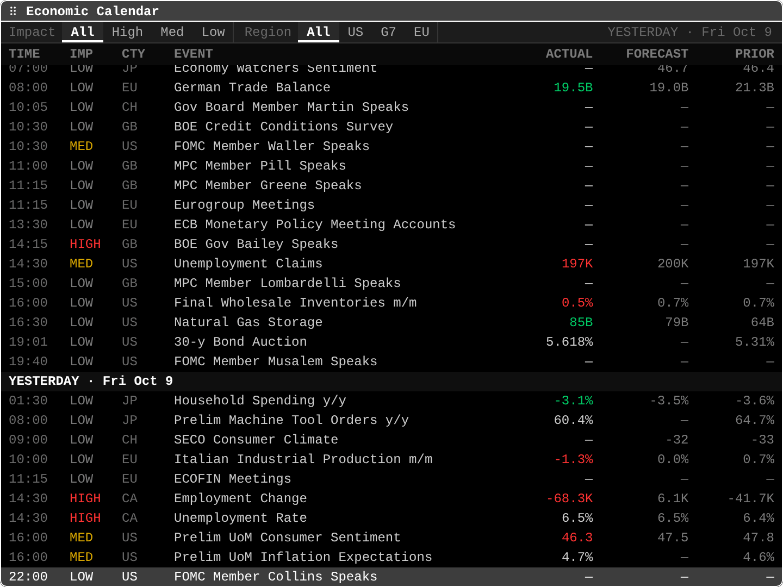Show only US region events
The width and height of the screenshot is (783, 587).
coord(355,32)
